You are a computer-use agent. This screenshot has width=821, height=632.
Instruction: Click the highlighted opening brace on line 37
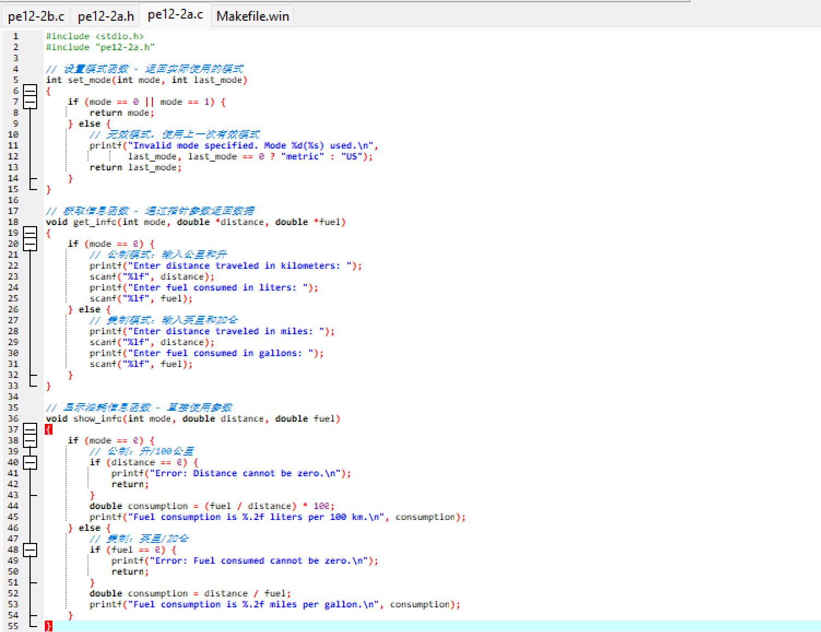(49, 430)
